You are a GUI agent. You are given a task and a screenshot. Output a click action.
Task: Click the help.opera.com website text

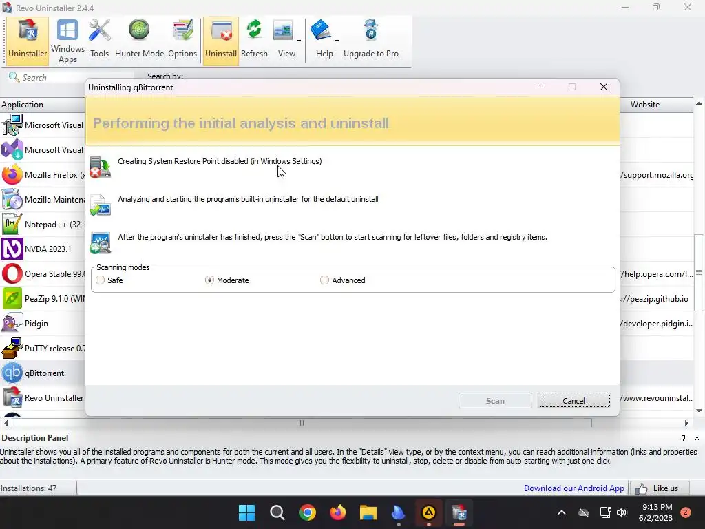point(657,274)
